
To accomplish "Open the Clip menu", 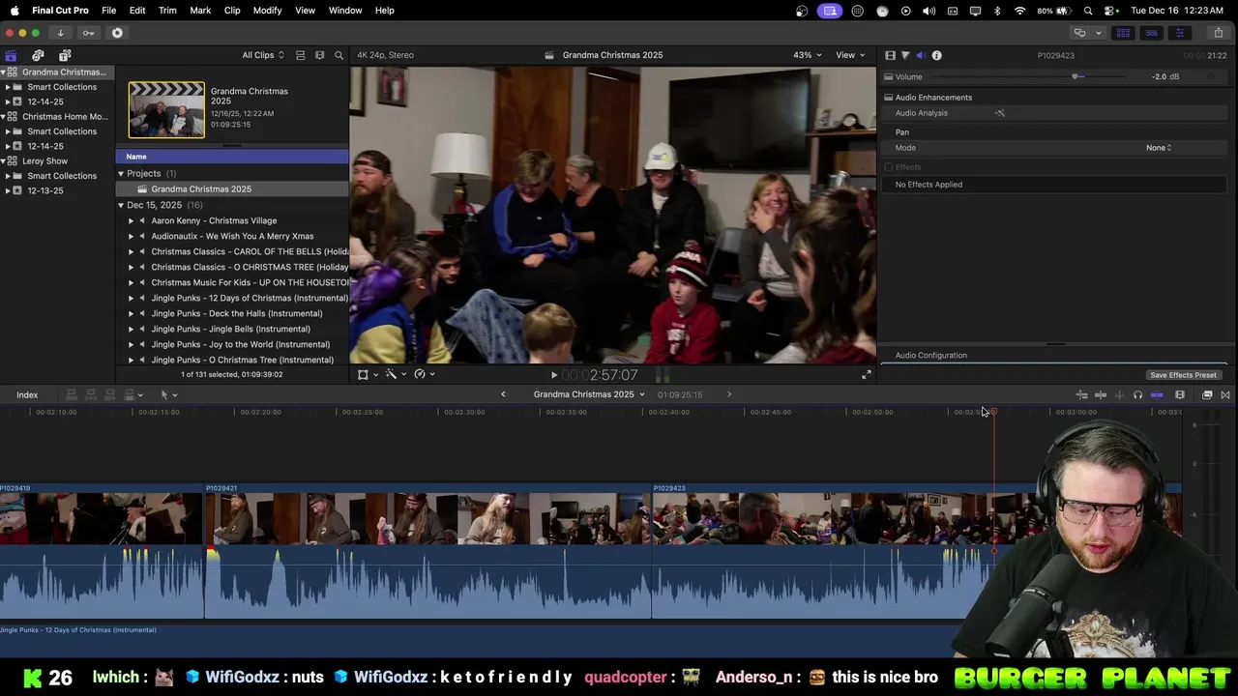I will point(232,11).
